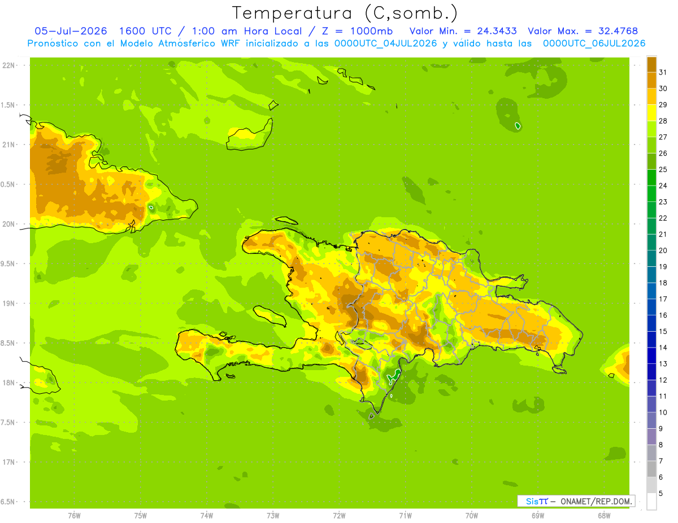Image resolution: width=678 pixels, height=523 pixels.
Task: Select the legend color band between 30 and 31
Action: 651,80
